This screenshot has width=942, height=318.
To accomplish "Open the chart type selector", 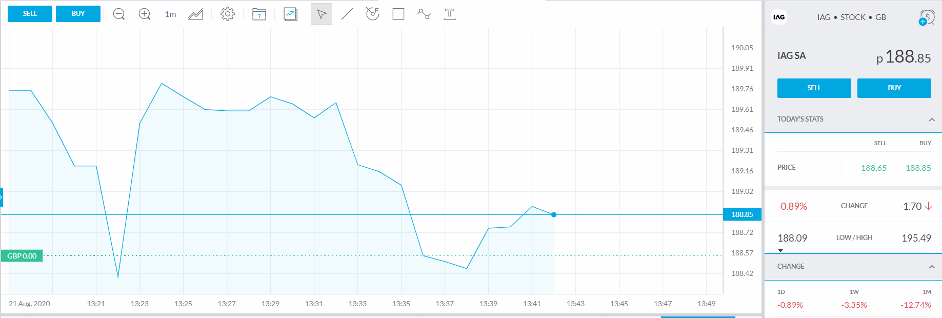I will 195,14.
